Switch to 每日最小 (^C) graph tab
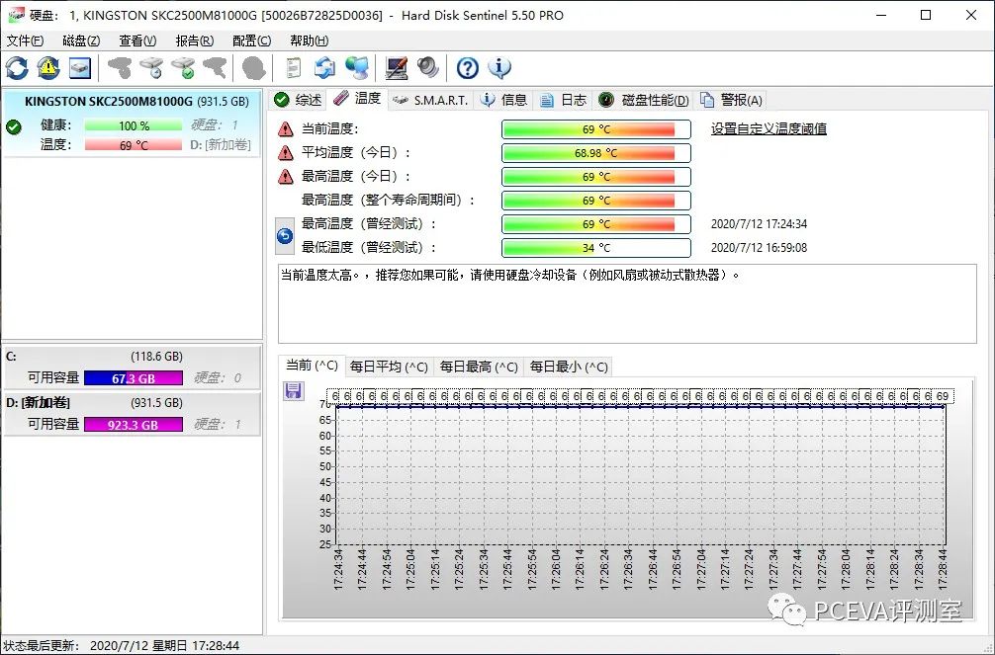The height and width of the screenshot is (655, 995). pos(569,367)
